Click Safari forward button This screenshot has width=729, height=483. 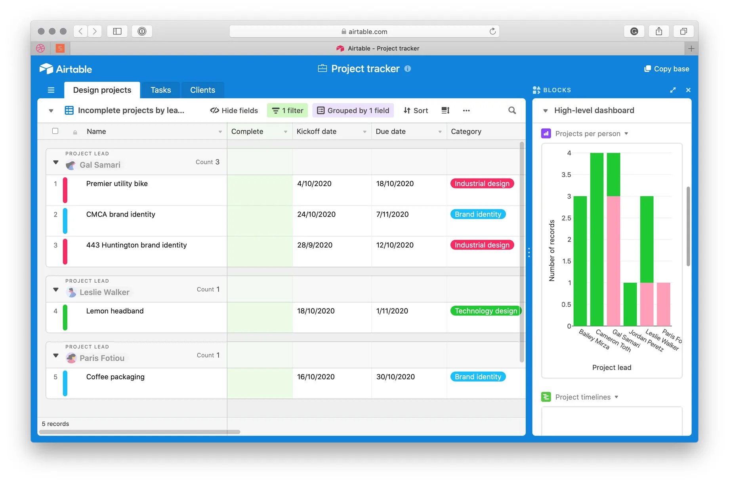[x=95, y=31]
